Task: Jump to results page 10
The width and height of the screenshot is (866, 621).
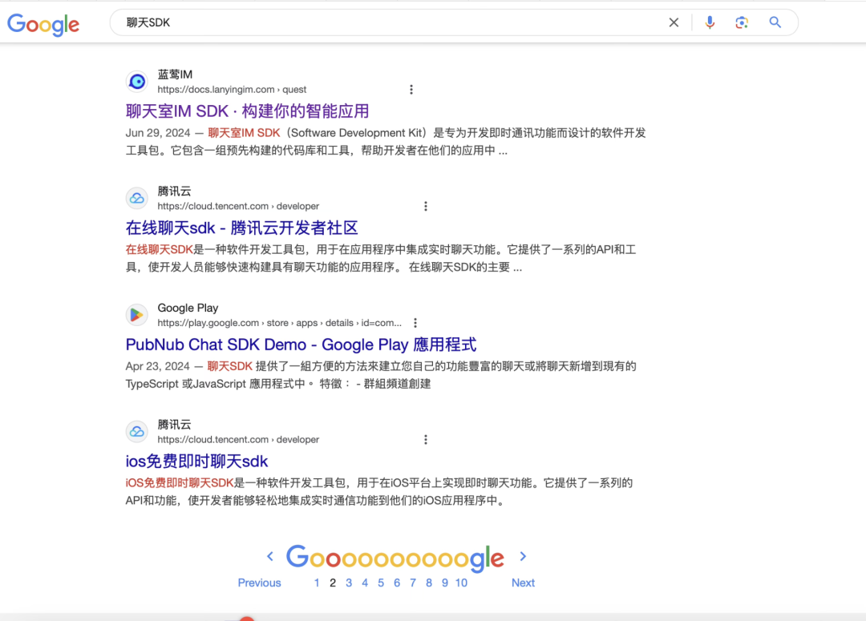Action: click(x=461, y=583)
